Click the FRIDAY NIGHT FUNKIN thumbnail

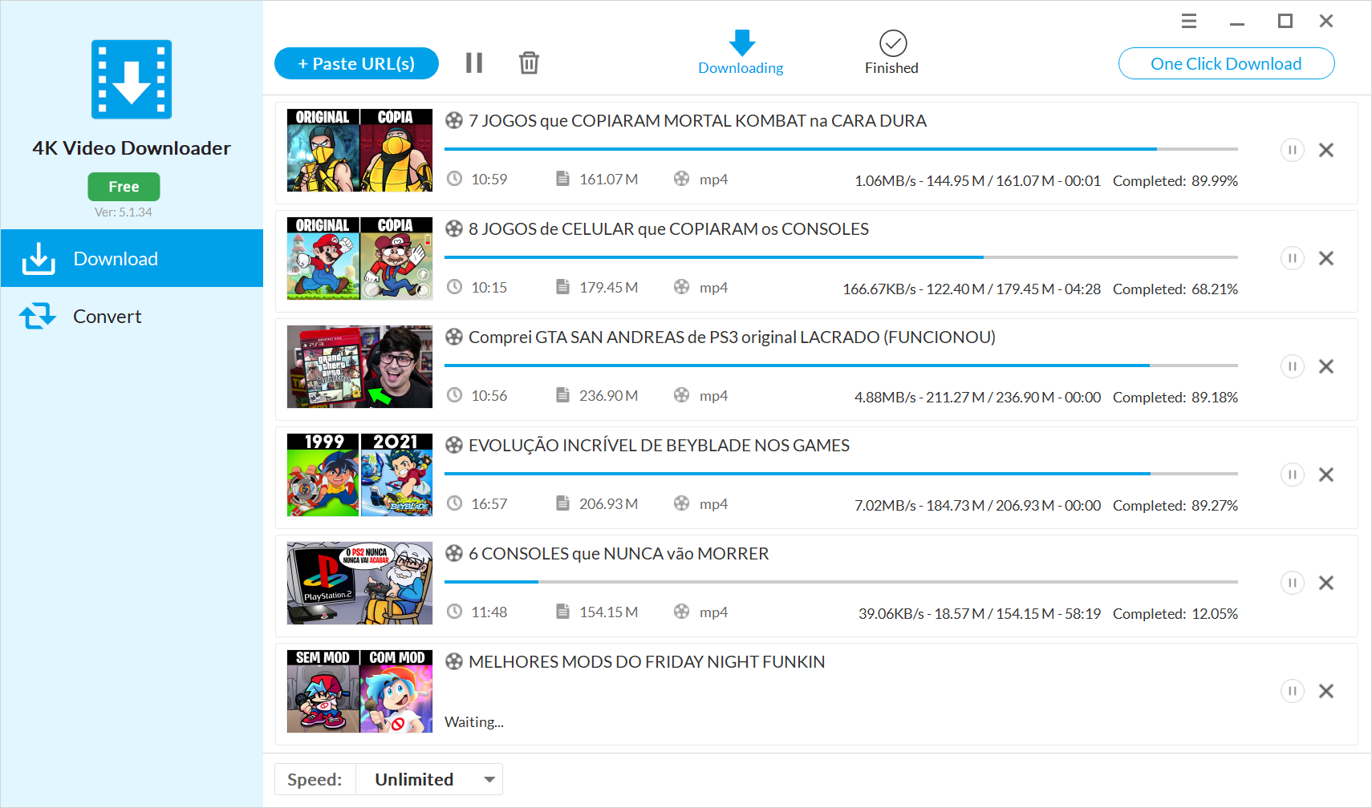pyautogui.click(x=359, y=691)
